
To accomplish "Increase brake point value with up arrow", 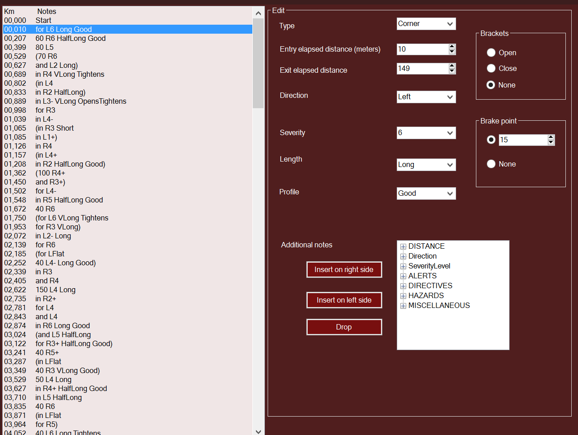I will point(551,137).
